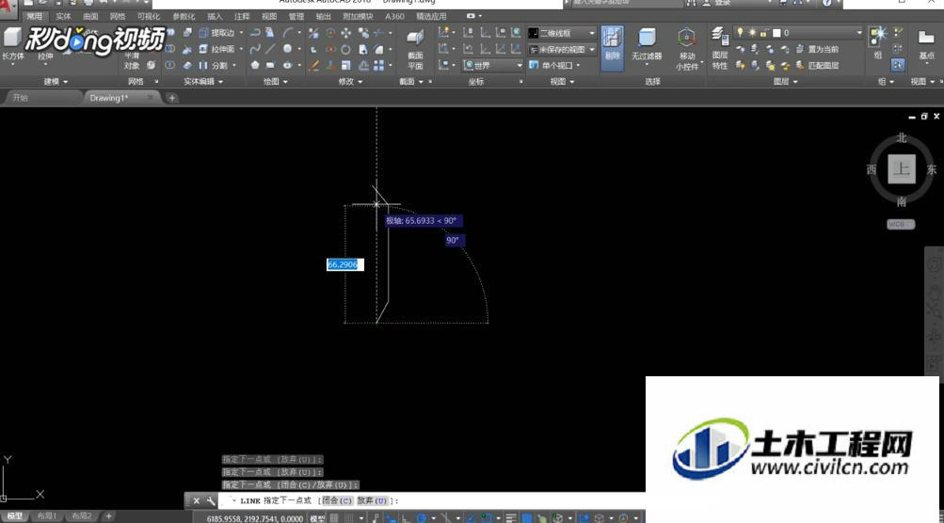Expand the Modify (修改) panel
Viewport: 944px width, 523px height.
click(x=350, y=81)
